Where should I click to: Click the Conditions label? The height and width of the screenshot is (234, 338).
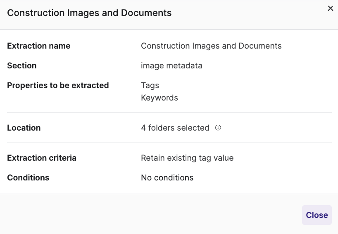(28, 178)
